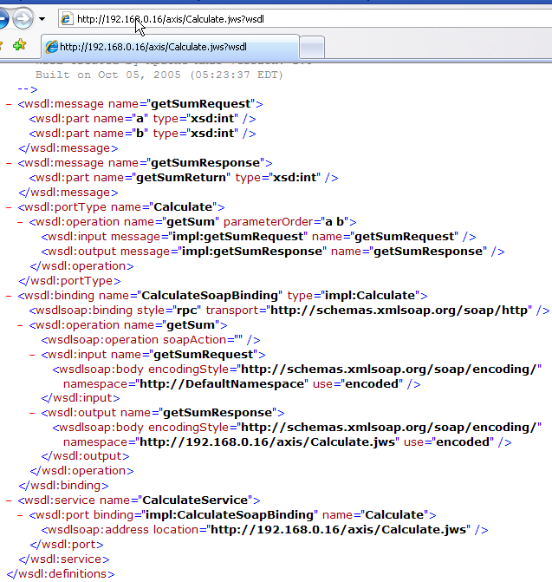Click the wsdl:input impl:getSumRequest line
This screenshot has height=582, width=552.
258,237
